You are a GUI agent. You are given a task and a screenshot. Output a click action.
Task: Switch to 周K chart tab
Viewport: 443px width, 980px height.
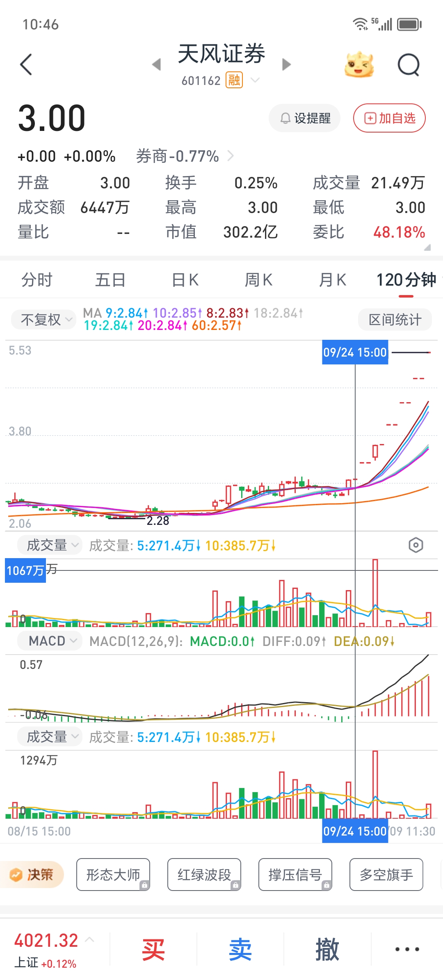(258, 280)
